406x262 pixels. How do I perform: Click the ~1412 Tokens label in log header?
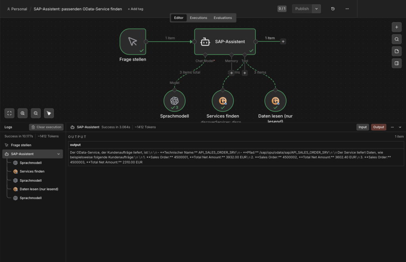click(x=145, y=127)
